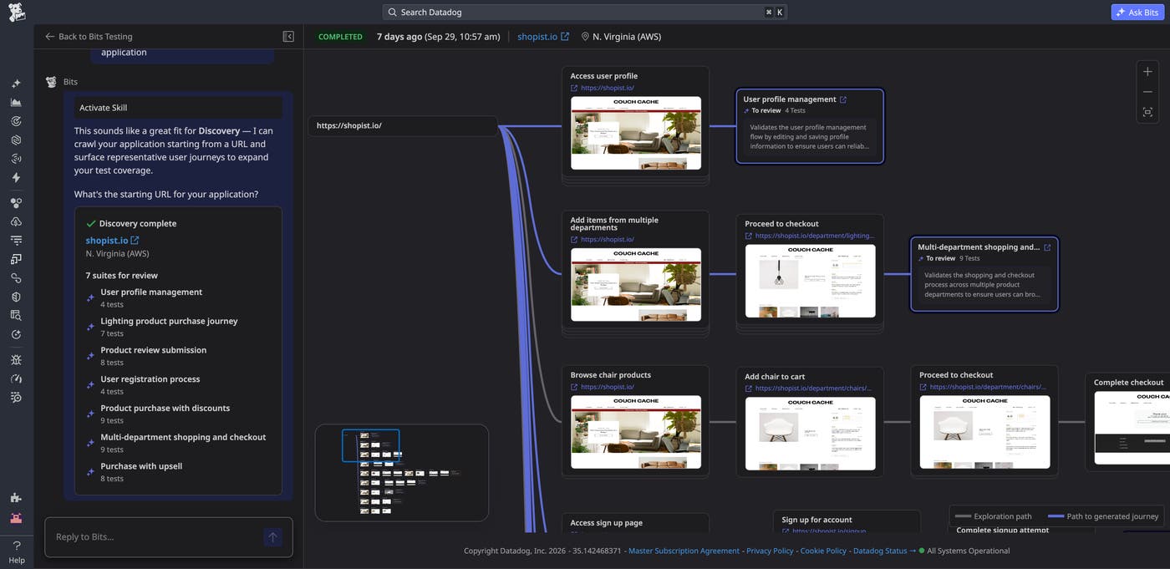Open shopist.io link in Discovery complete card
Viewport: 1170px width, 569px height.
112,241
